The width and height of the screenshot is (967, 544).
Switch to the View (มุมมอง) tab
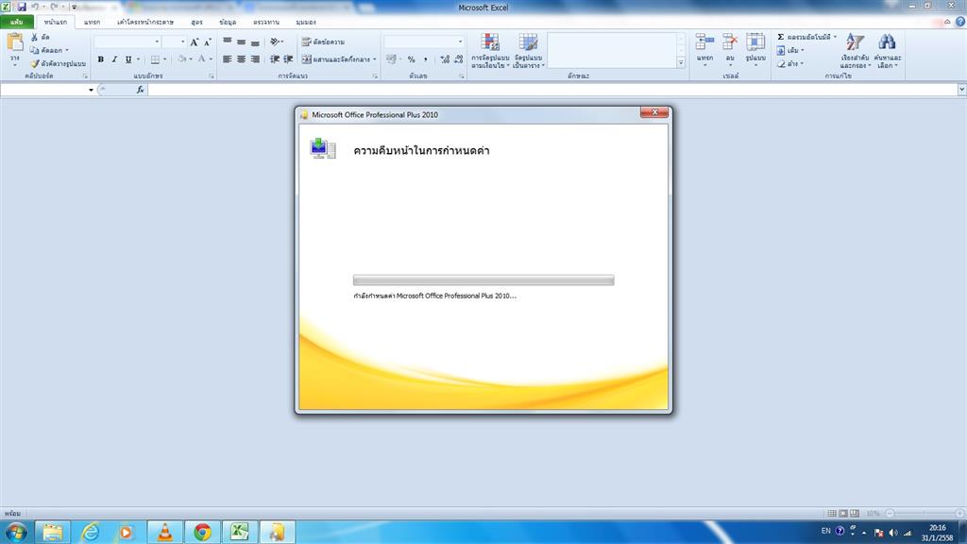(x=305, y=22)
